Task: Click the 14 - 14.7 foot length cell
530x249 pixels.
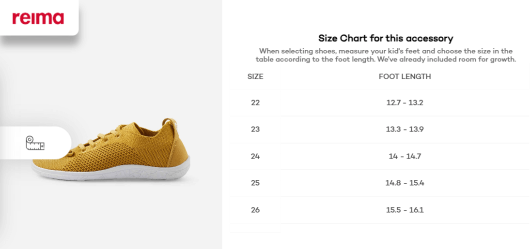Action: (405, 156)
